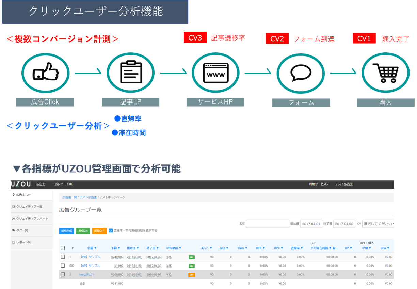
Task: Click the shopping cart 購入 icon
Action: pyautogui.click(x=385, y=74)
